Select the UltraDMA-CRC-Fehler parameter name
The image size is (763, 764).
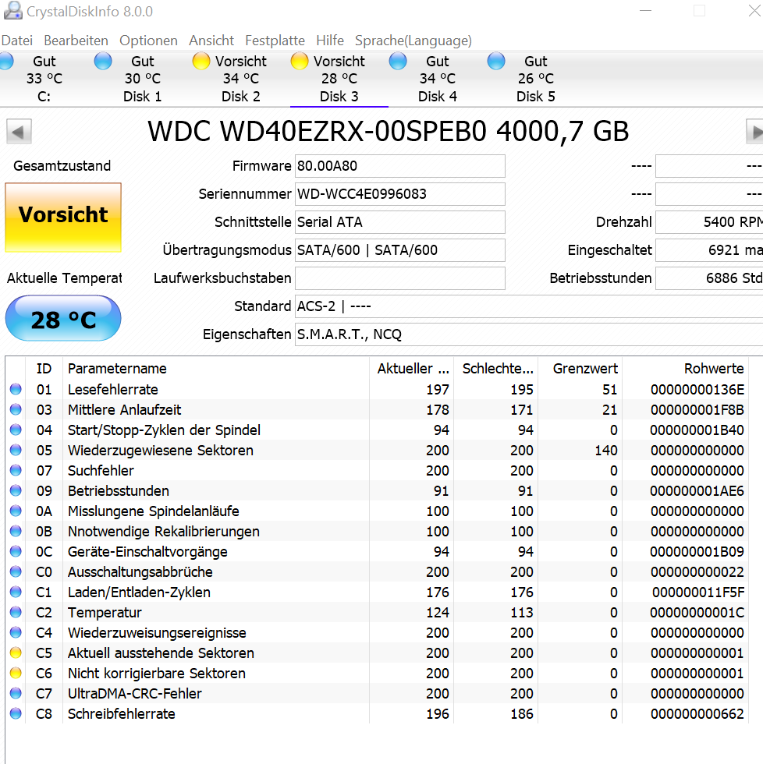[x=134, y=693]
